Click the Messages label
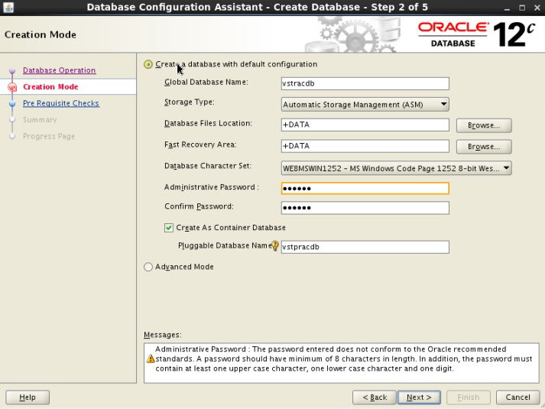This screenshot has width=545, height=409. pyautogui.click(x=163, y=335)
